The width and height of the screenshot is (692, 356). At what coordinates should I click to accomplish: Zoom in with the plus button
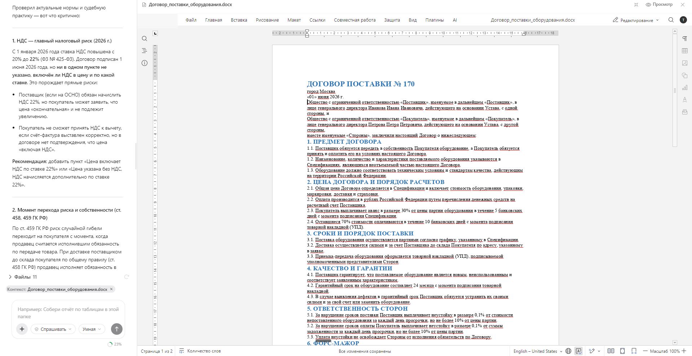[x=684, y=351]
